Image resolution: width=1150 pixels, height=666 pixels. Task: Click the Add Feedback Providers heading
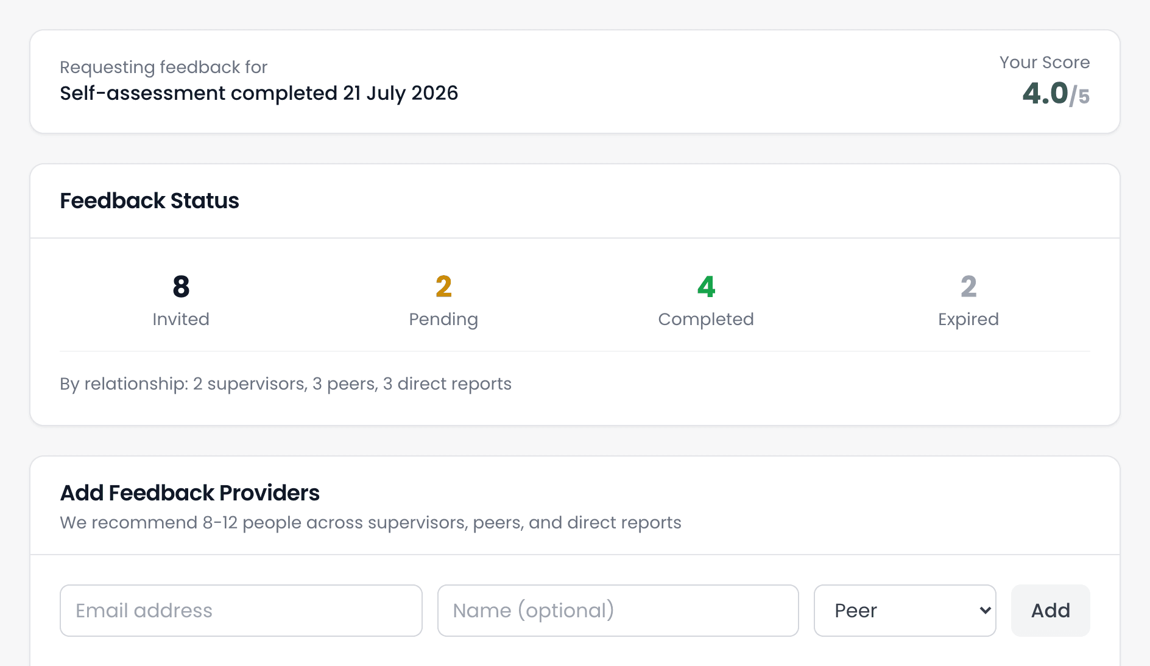(x=189, y=493)
